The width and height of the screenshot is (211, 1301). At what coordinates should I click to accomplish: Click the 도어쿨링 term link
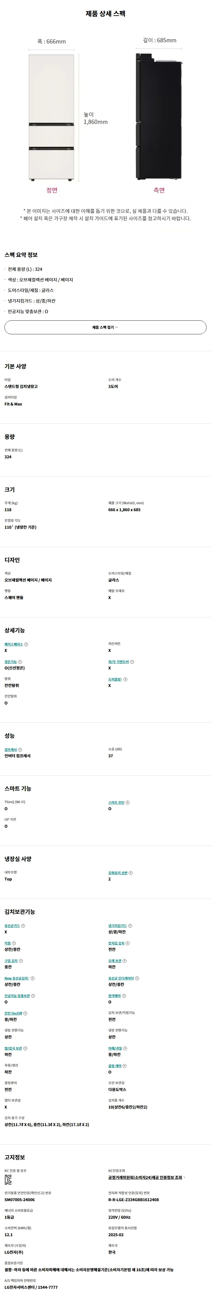[115, 679]
